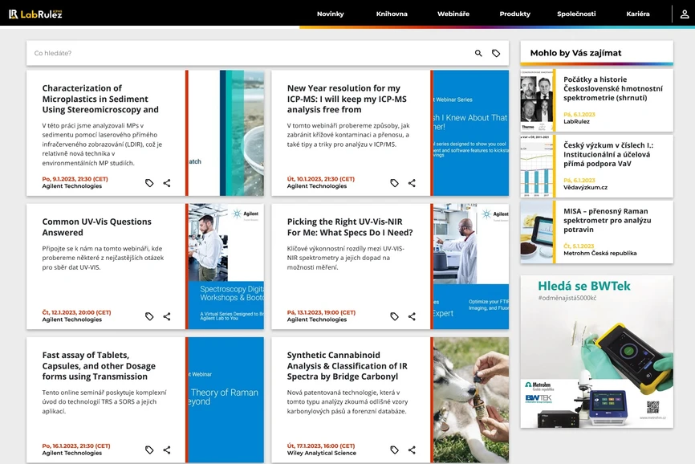Open 'Characterization of Microplastics in Sediment' title

click(x=100, y=99)
